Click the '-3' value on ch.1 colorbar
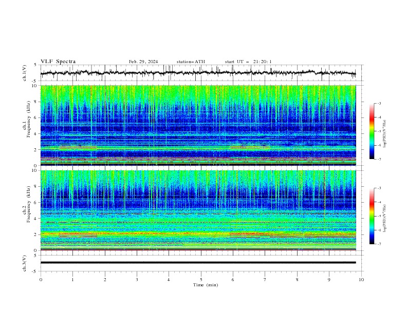Screen dimensions: 407x314 [379, 103]
